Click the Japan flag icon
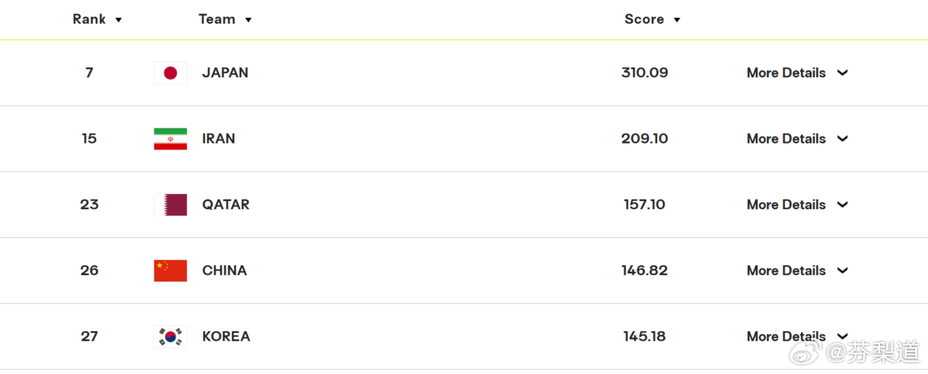Screen dimensions: 928x374 click(x=170, y=73)
